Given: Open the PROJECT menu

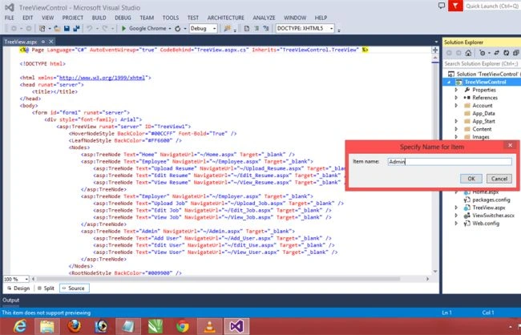Looking at the screenshot, I should 73,18.
